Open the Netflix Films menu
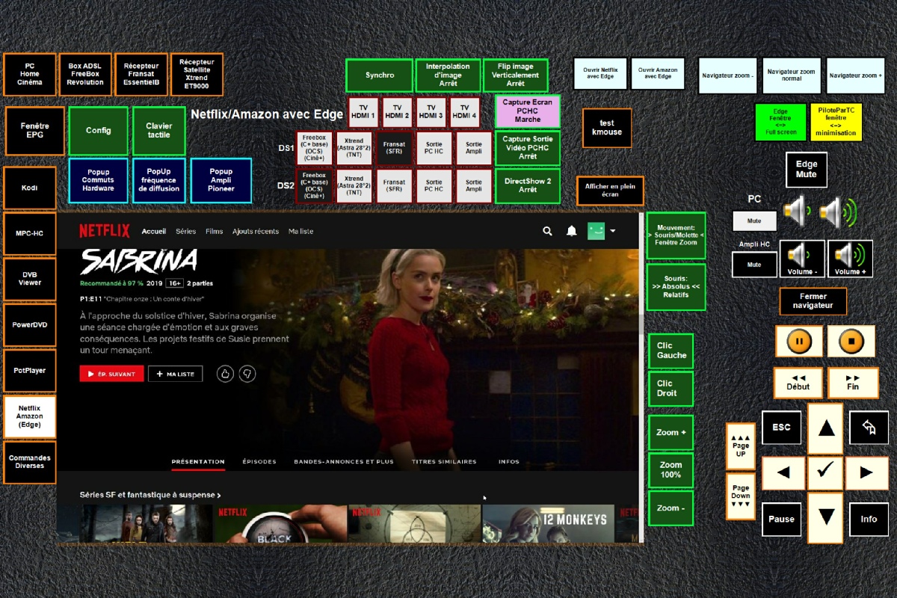The height and width of the screenshot is (598, 897). pos(215,232)
